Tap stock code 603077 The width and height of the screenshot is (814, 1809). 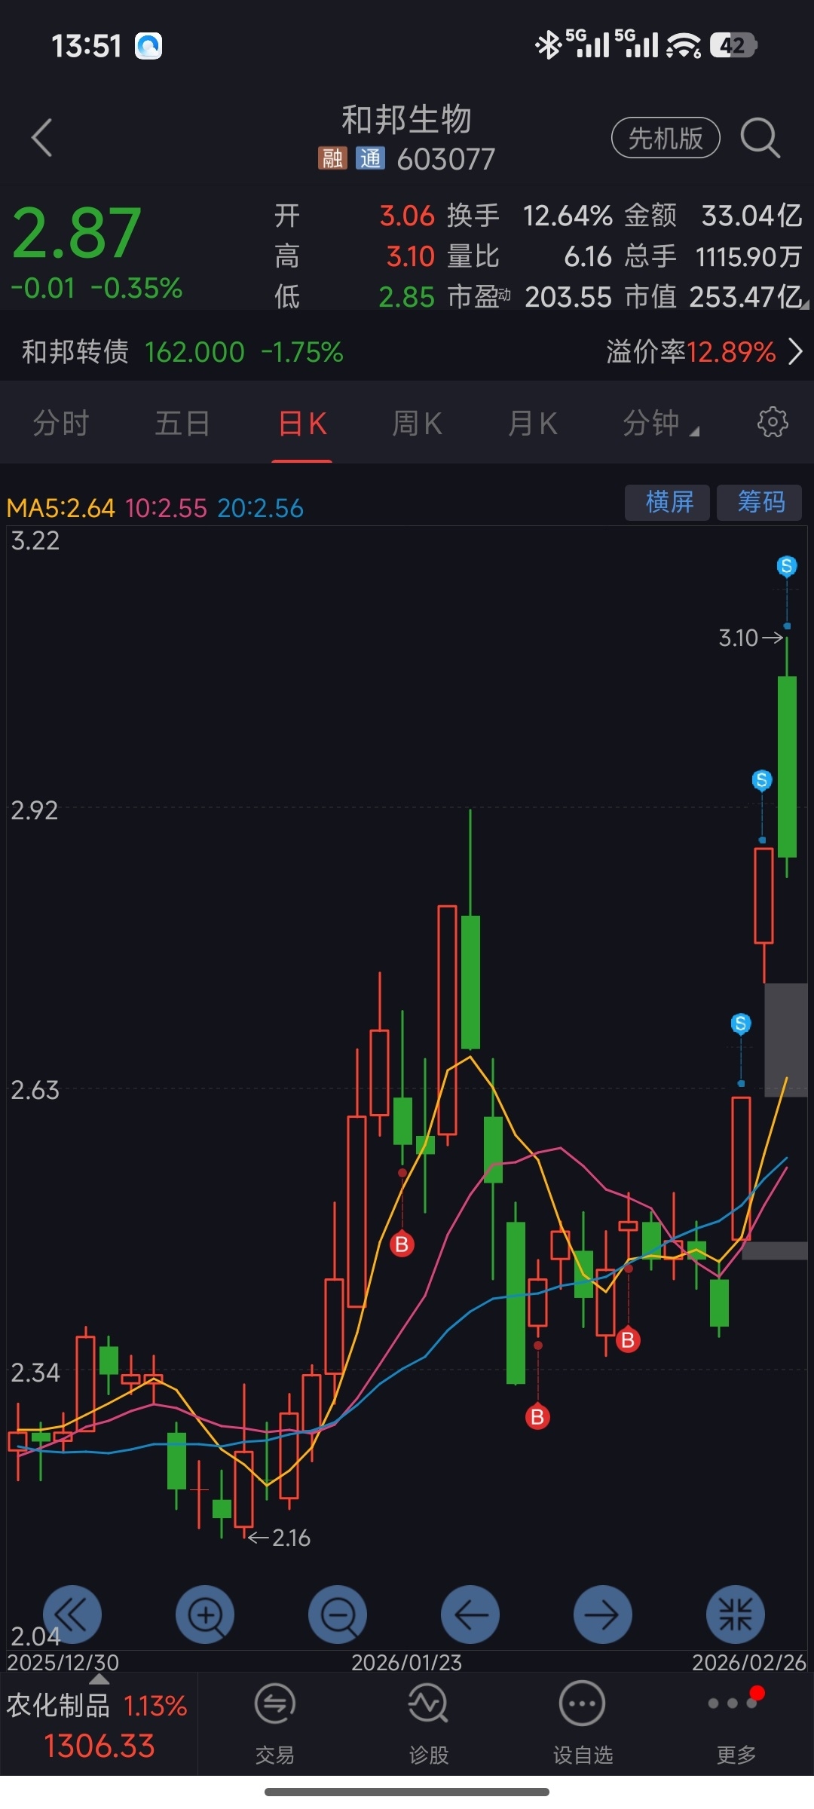click(x=446, y=159)
